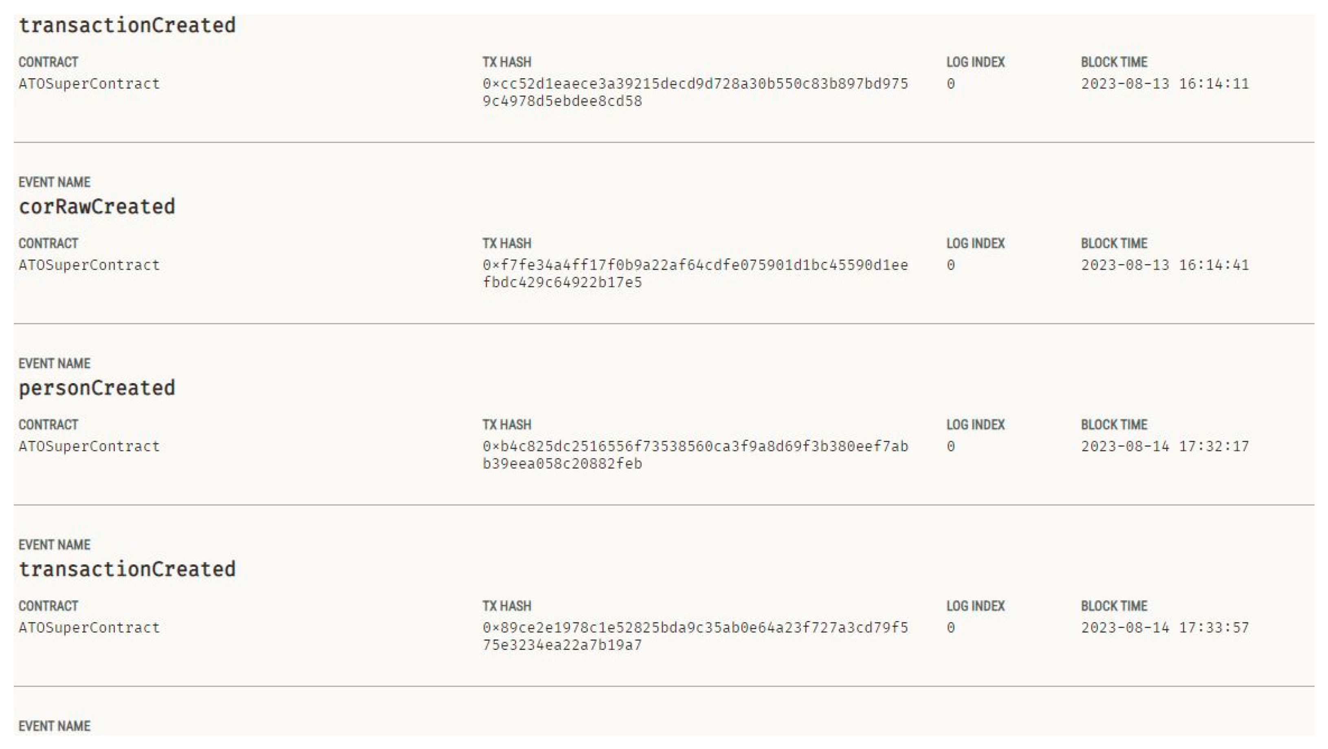The width and height of the screenshot is (1328, 749).
Task: Click ATOSuperContract in the corRawCreated entry
Action: click(x=89, y=265)
